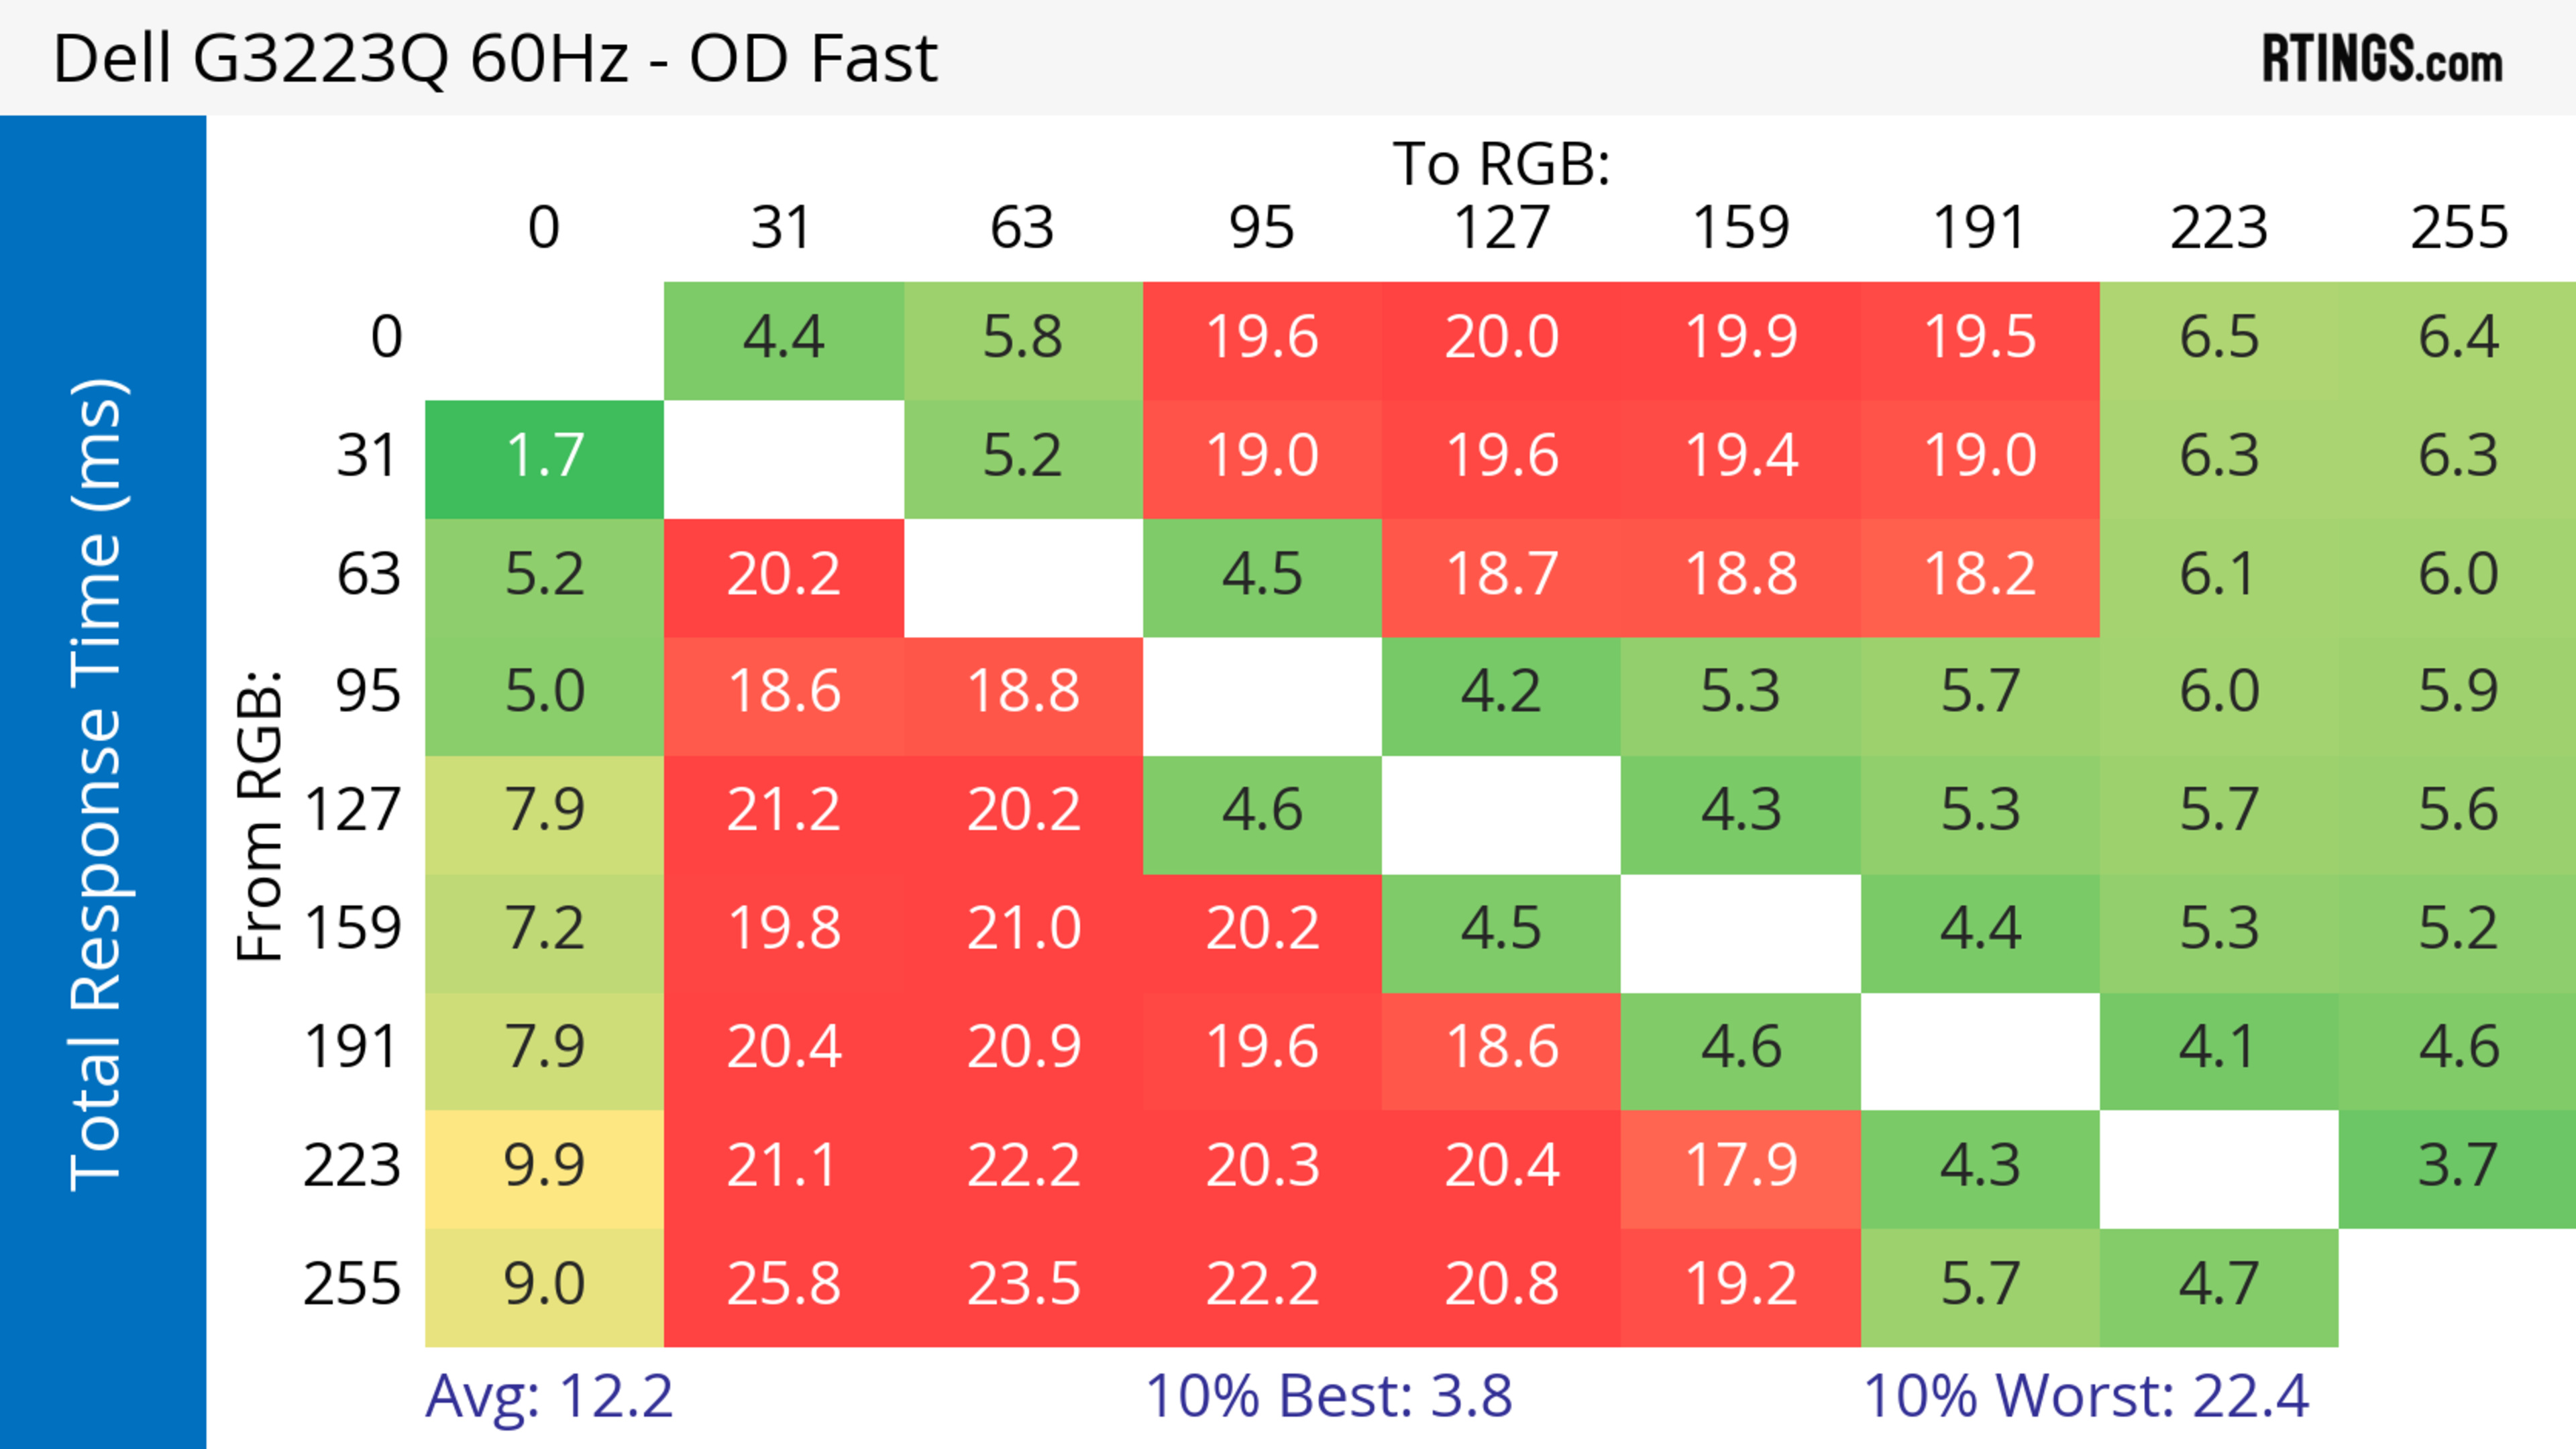Click the From RGB: row heading

pos(260,815)
